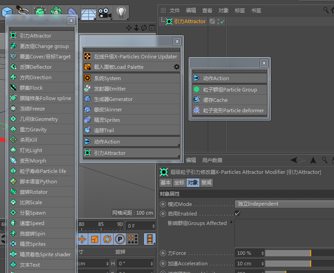Toggle 启用Enabled checkbox
The image size is (334, 273).
pos(237,213)
